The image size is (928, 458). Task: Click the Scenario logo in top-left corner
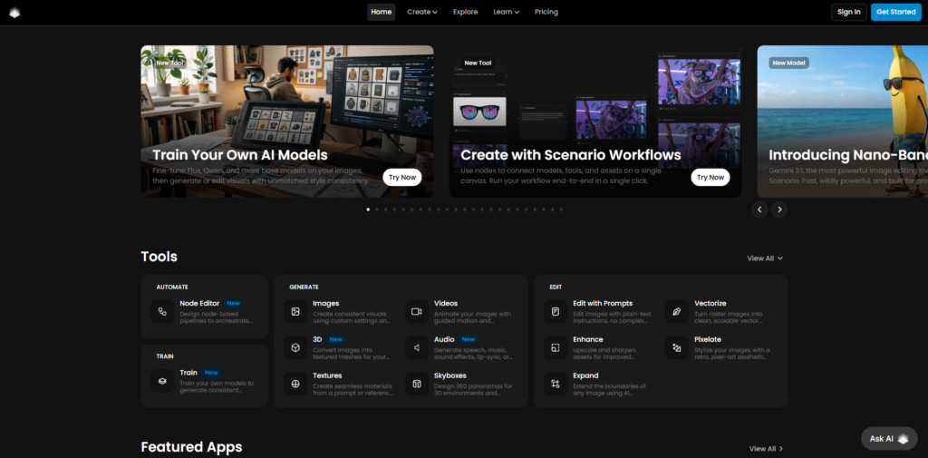coord(14,12)
